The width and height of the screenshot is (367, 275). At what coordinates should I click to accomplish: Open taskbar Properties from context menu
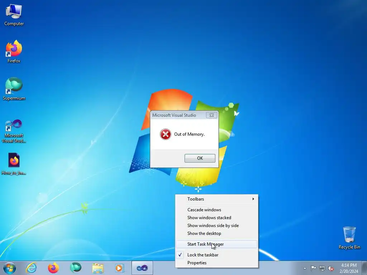pos(217,263)
